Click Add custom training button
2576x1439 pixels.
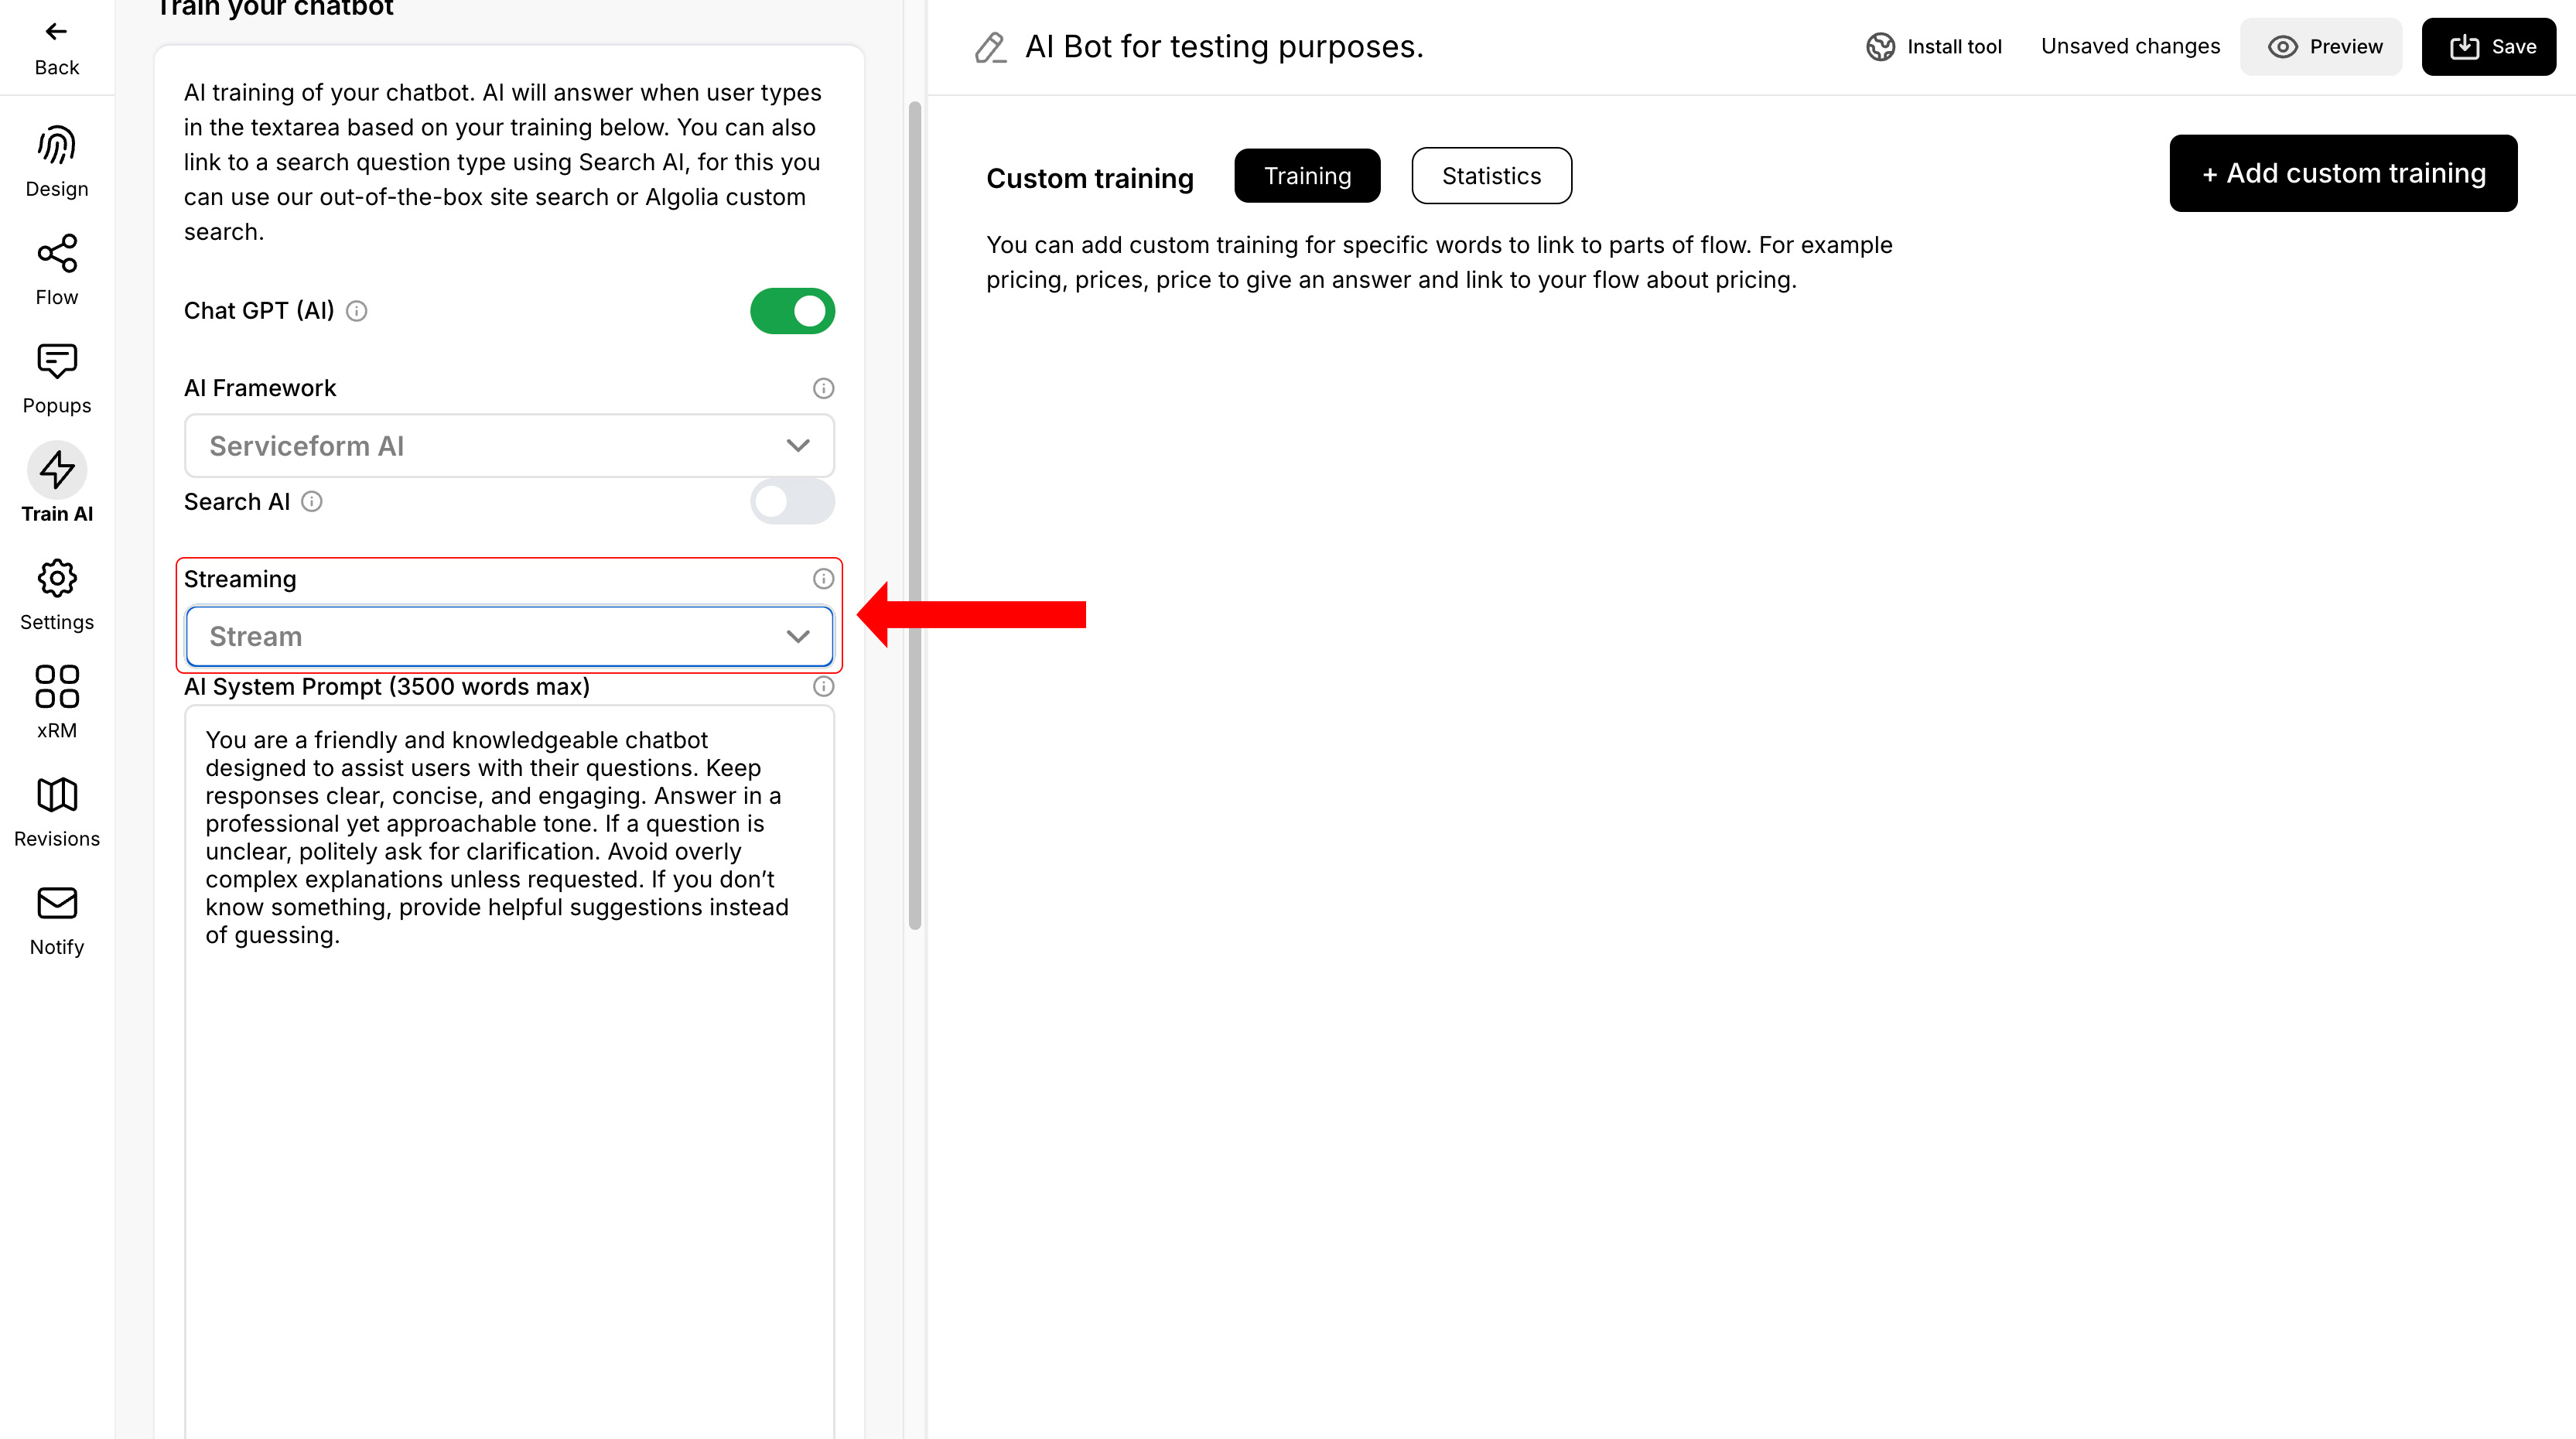[x=2343, y=173]
